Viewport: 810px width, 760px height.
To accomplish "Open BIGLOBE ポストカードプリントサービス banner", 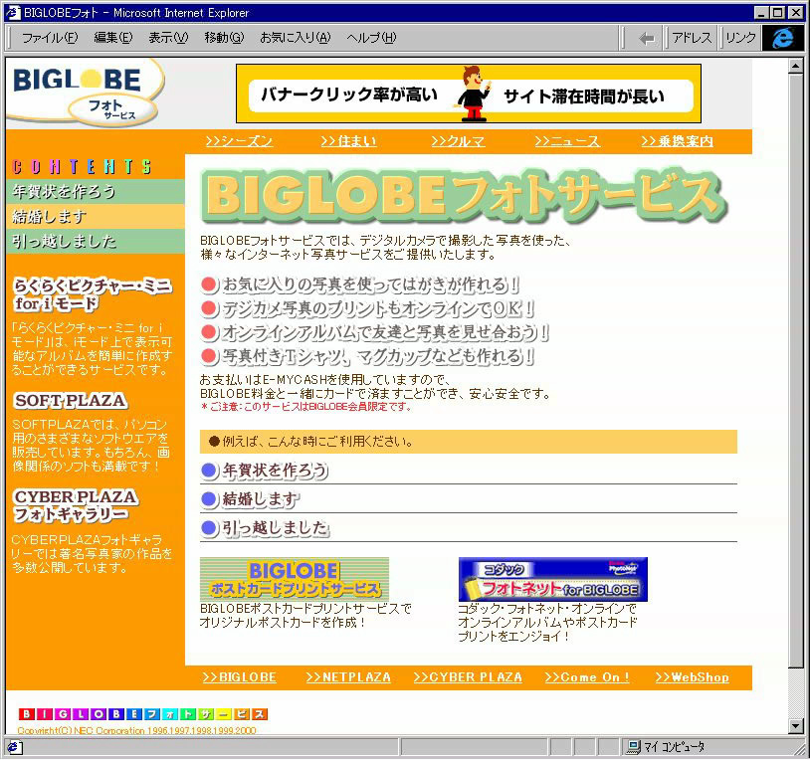I will [295, 579].
